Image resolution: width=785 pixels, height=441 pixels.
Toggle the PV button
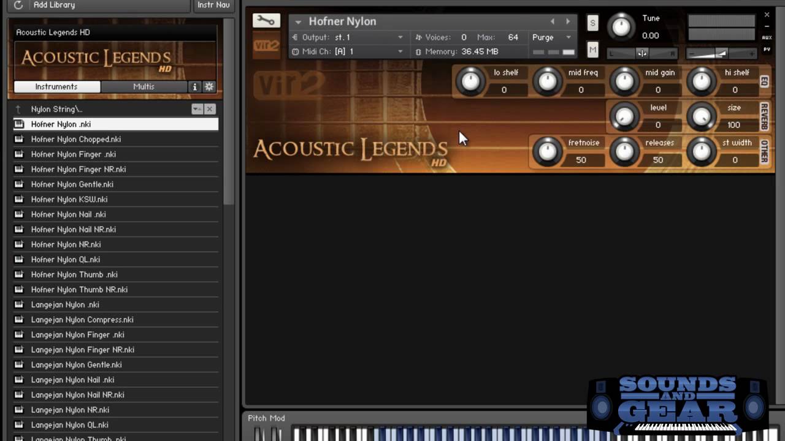767,50
